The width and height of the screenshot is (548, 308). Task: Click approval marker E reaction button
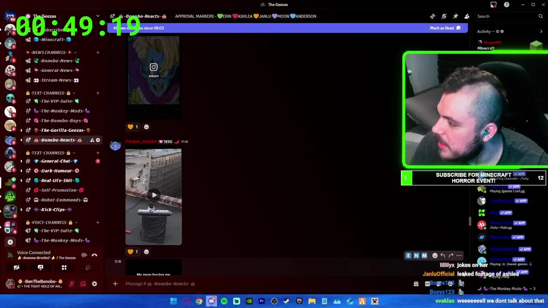click(408, 255)
